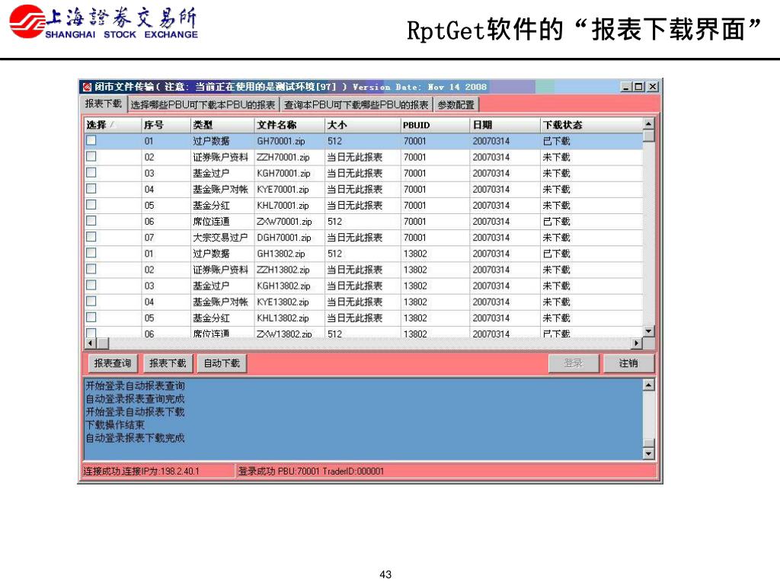The width and height of the screenshot is (780, 585).
Task: Click the log pane scrollbar thumb
Action: click(x=648, y=443)
